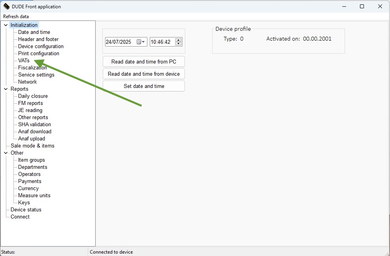Click the Activated on value 00.00.2001
This screenshot has width=390, height=256.
tap(317, 39)
